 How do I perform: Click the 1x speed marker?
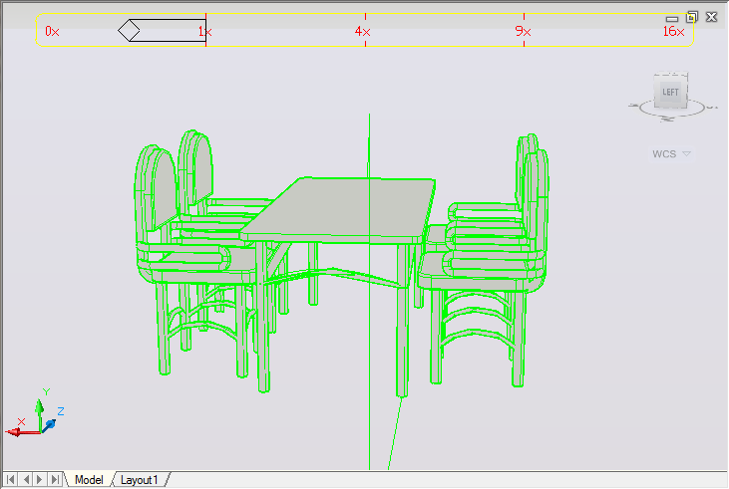pos(205,31)
